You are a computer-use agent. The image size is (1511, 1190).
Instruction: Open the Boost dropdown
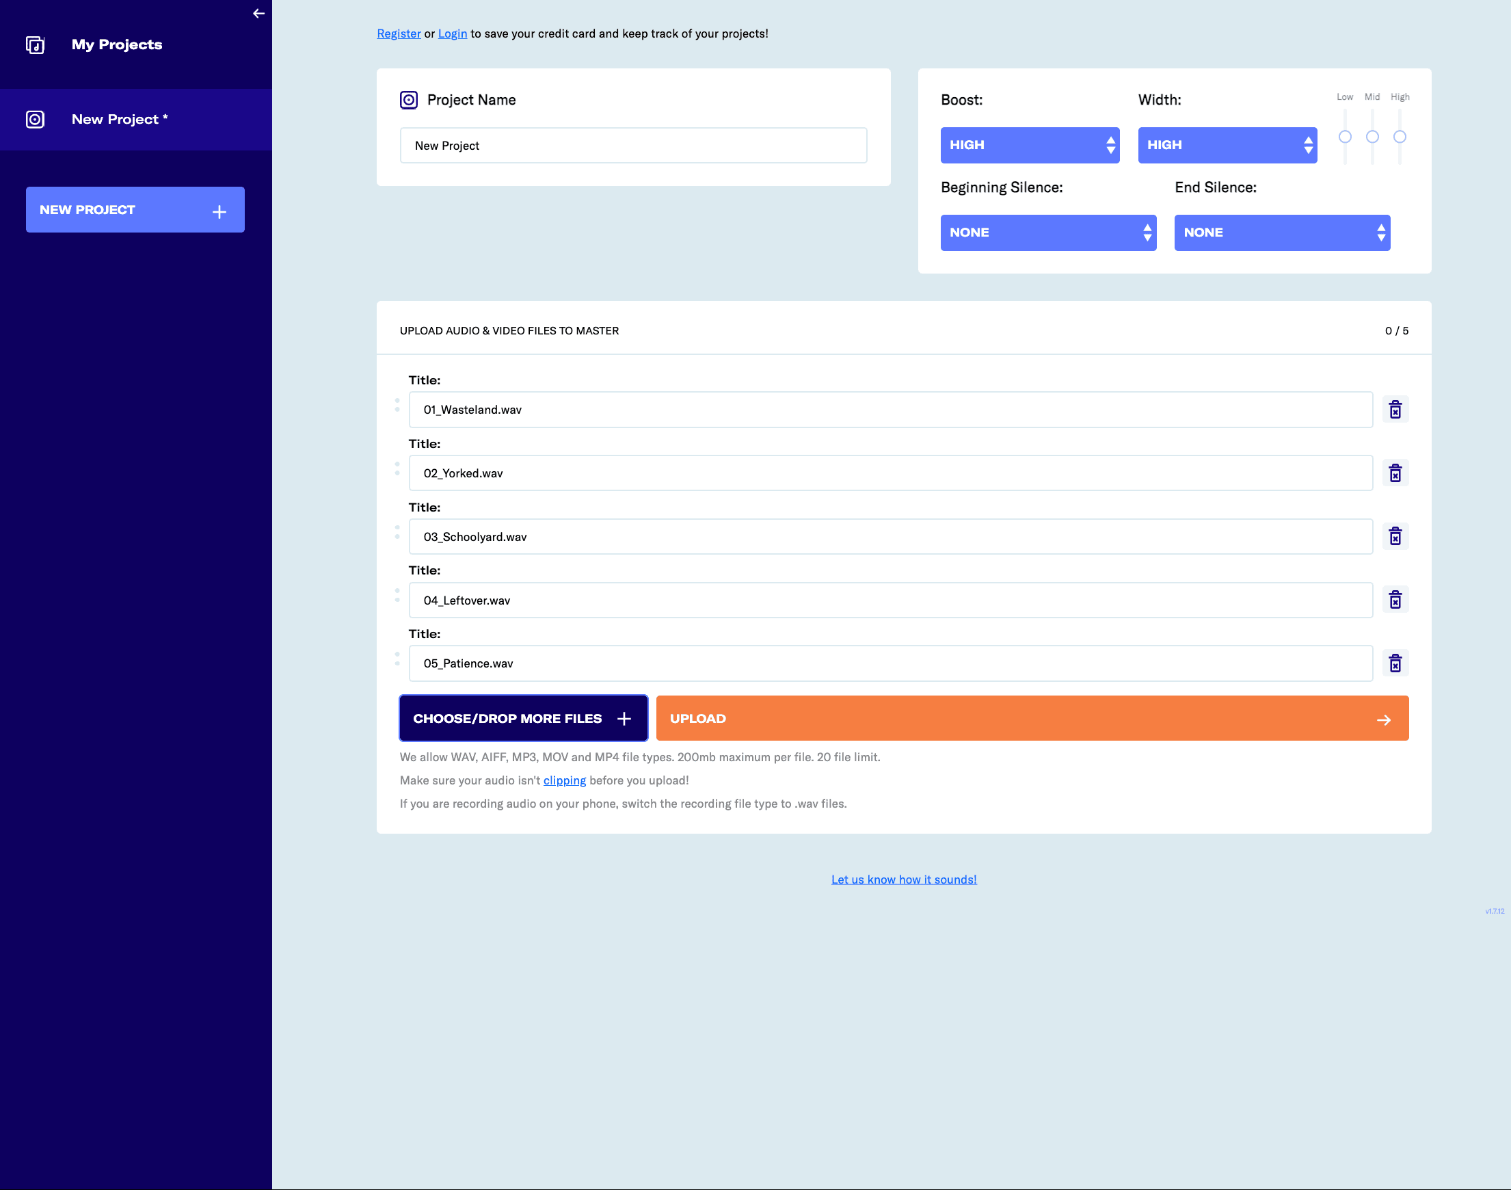click(1030, 145)
